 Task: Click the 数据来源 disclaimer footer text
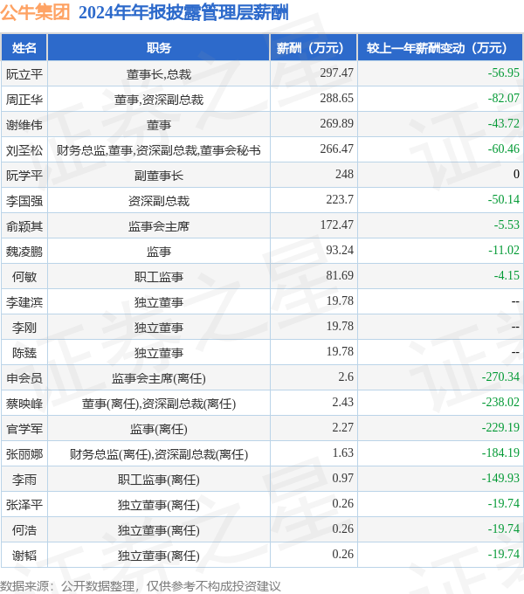[x=141, y=586]
